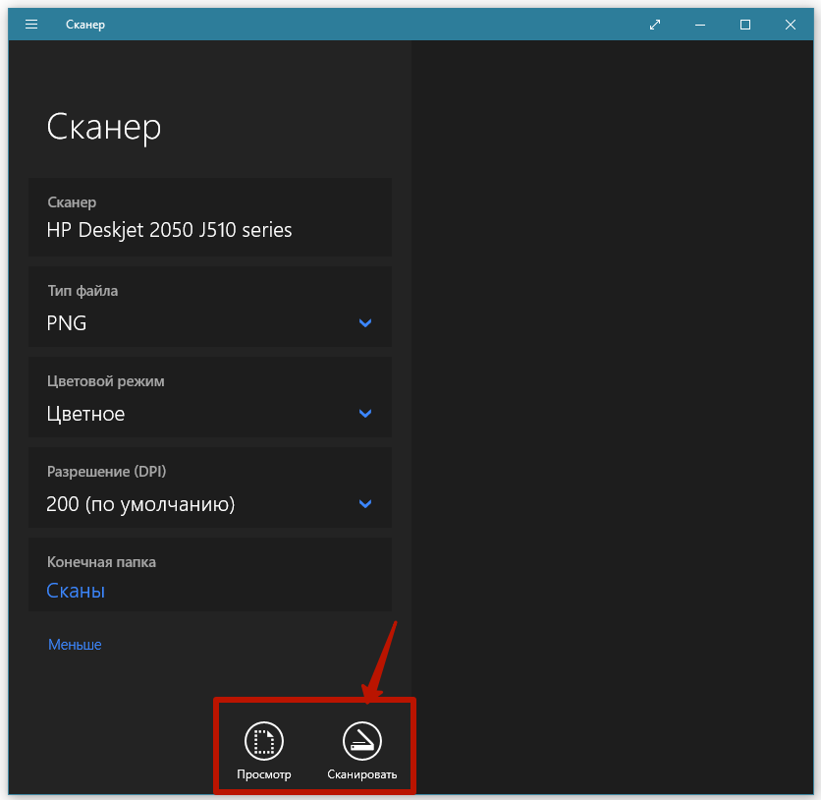Click the Меньше link to hide options
Screen dimensions: 821x800
pyautogui.click(x=75, y=645)
